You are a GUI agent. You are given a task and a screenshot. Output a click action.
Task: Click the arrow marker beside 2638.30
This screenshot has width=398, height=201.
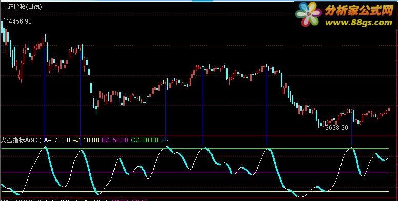click(x=321, y=126)
